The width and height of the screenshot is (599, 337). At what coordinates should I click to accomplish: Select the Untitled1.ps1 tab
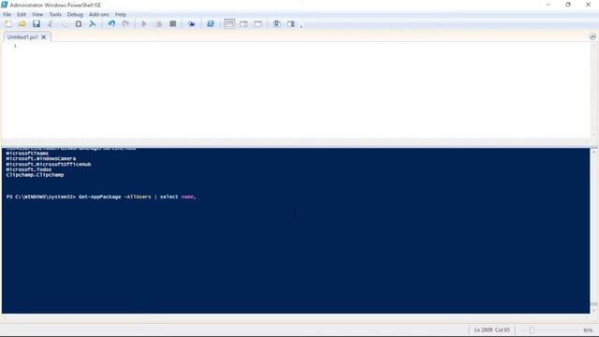tap(22, 37)
